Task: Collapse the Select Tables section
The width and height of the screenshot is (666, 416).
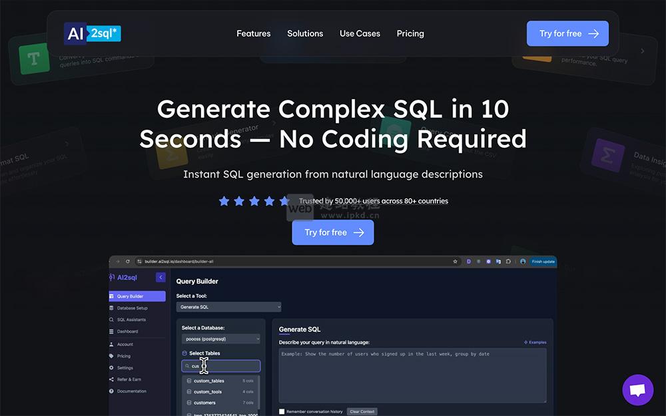Action: point(185,353)
